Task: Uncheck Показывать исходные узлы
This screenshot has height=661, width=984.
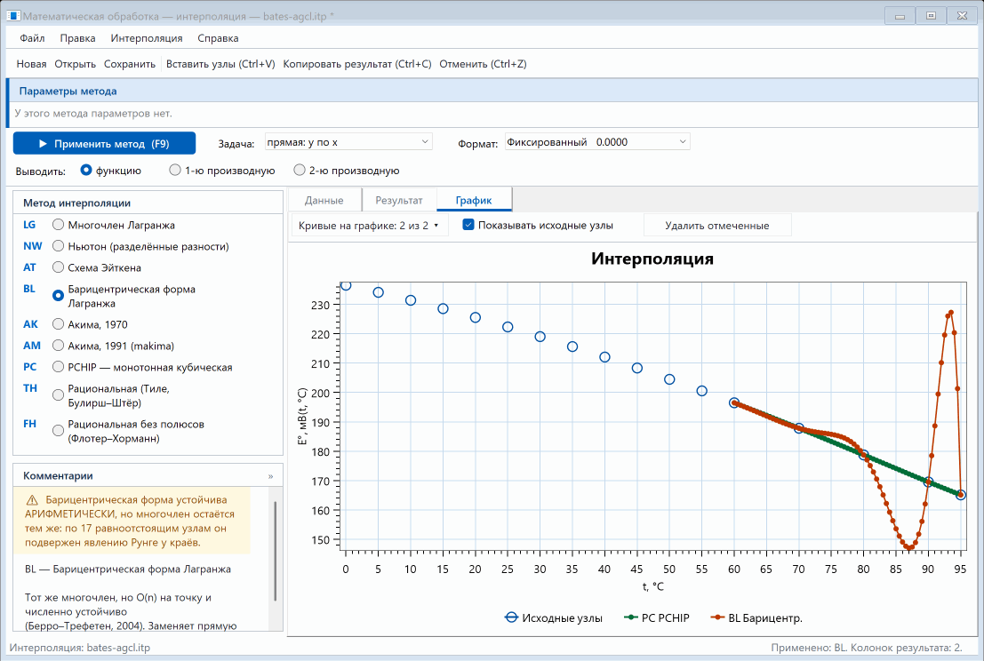Action: (468, 225)
